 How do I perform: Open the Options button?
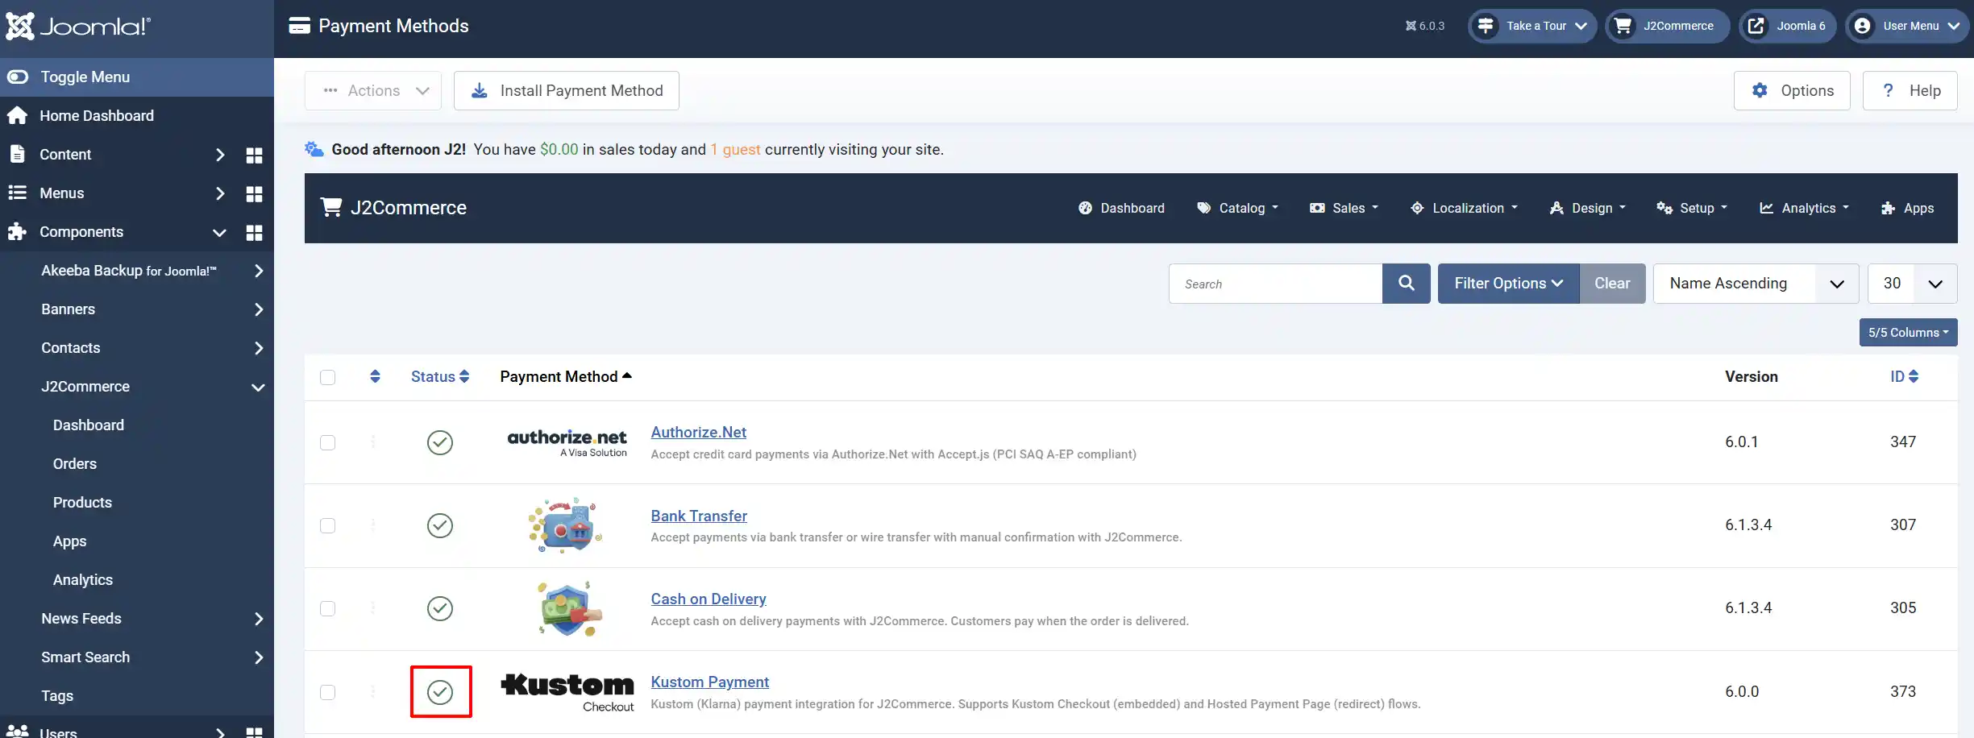pos(1792,91)
